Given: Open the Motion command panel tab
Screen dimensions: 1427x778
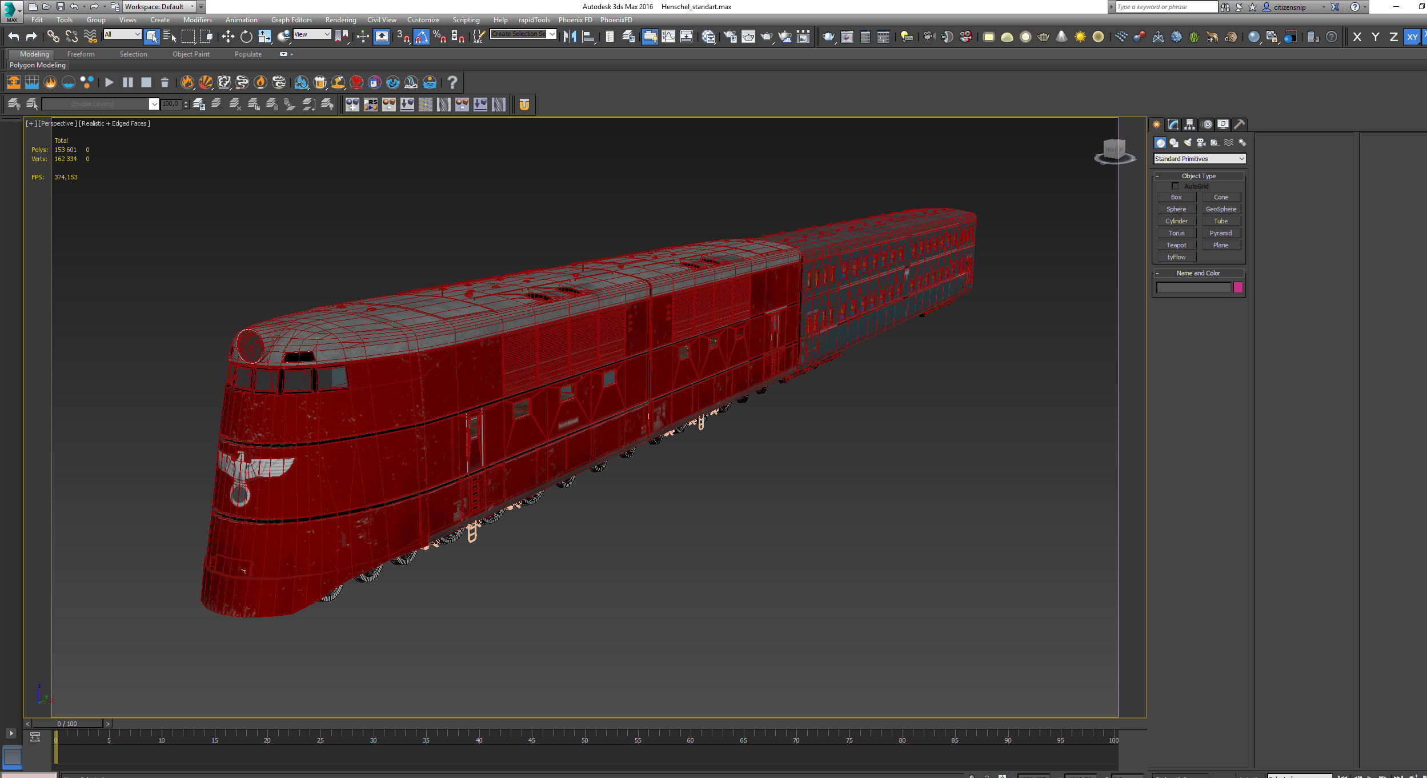Looking at the screenshot, I should pyautogui.click(x=1206, y=124).
